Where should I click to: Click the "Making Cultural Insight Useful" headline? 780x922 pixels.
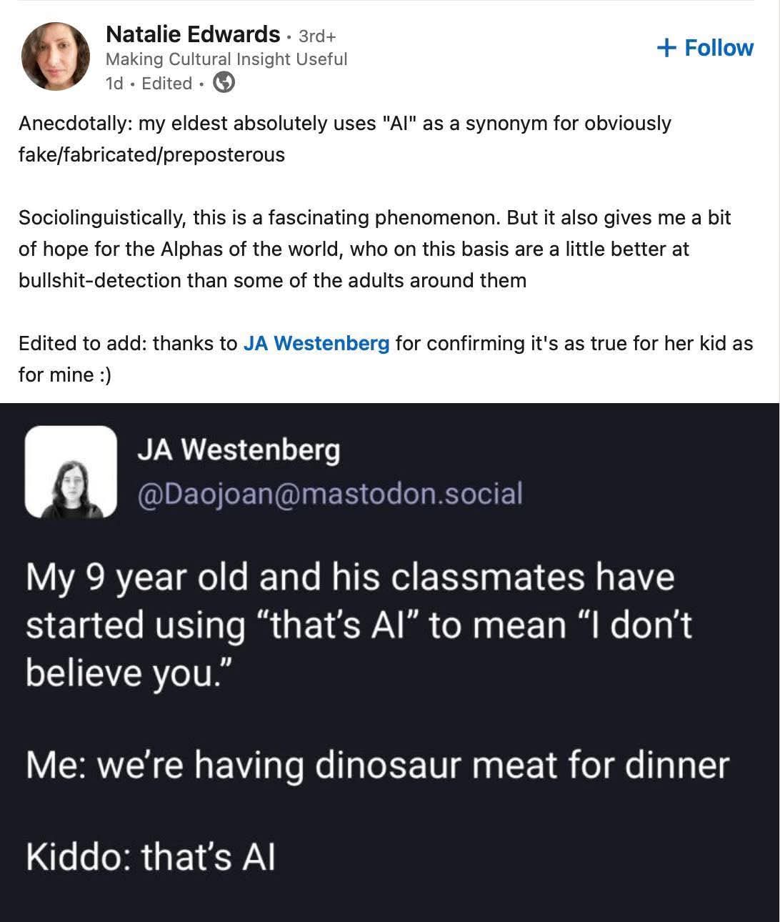[x=226, y=59]
